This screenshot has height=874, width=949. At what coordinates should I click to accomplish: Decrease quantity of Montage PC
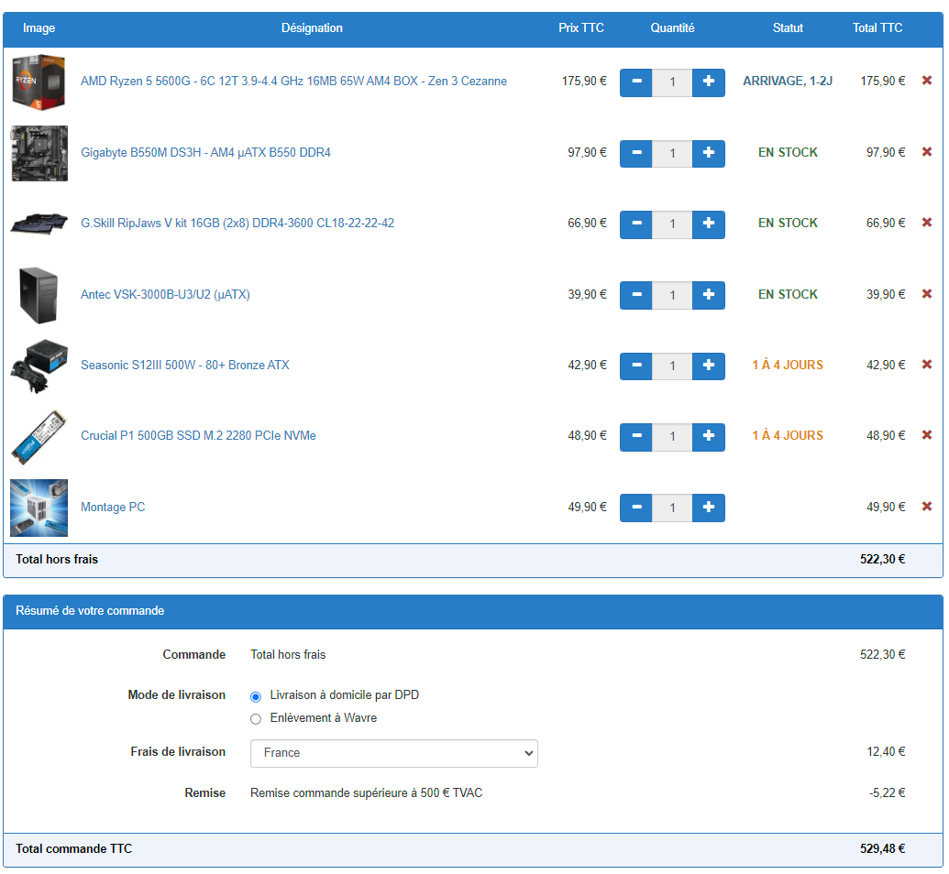click(636, 508)
